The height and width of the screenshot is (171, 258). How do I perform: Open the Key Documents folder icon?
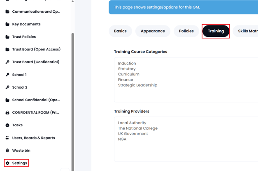coord(7,24)
